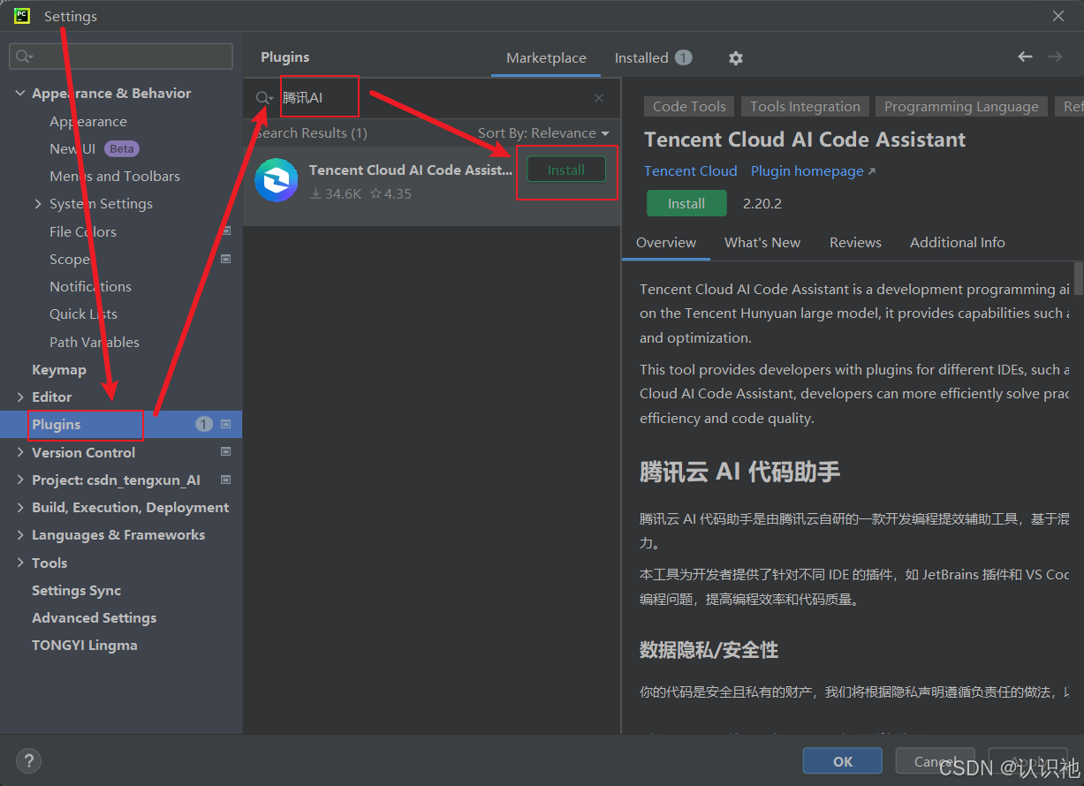Screen dimensions: 1084x786
Task: Click the project-level icon beside File Colors
Action: point(226,231)
